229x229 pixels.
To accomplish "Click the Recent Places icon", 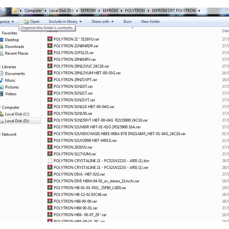I will [x=2, y=53].
